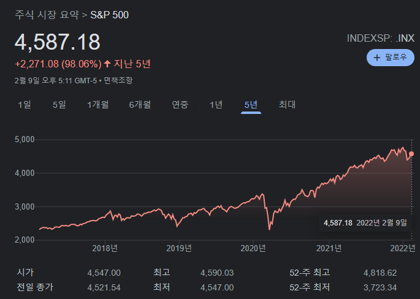The height and width of the screenshot is (299, 420).
Task: Choose the 연중 range tab
Action: pos(180,105)
